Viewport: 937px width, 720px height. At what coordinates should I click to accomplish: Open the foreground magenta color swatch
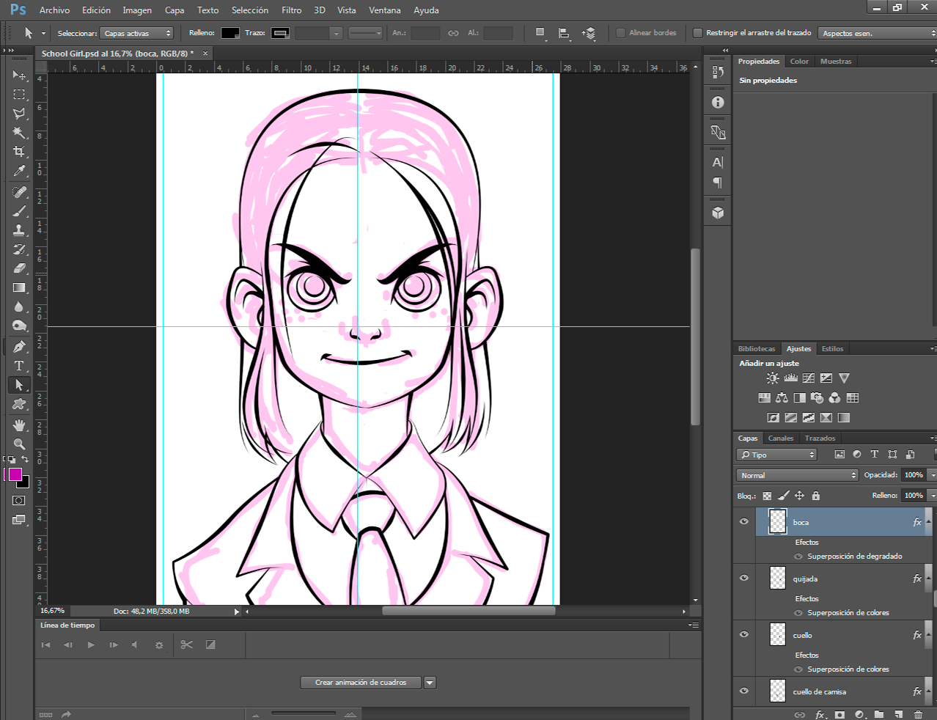15,474
